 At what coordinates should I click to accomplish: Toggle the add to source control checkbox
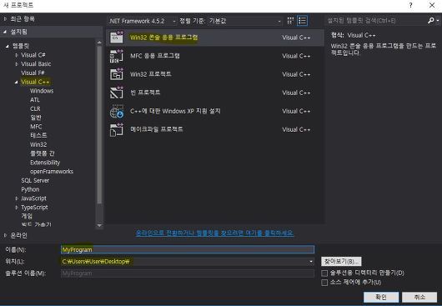click(x=324, y=283)
